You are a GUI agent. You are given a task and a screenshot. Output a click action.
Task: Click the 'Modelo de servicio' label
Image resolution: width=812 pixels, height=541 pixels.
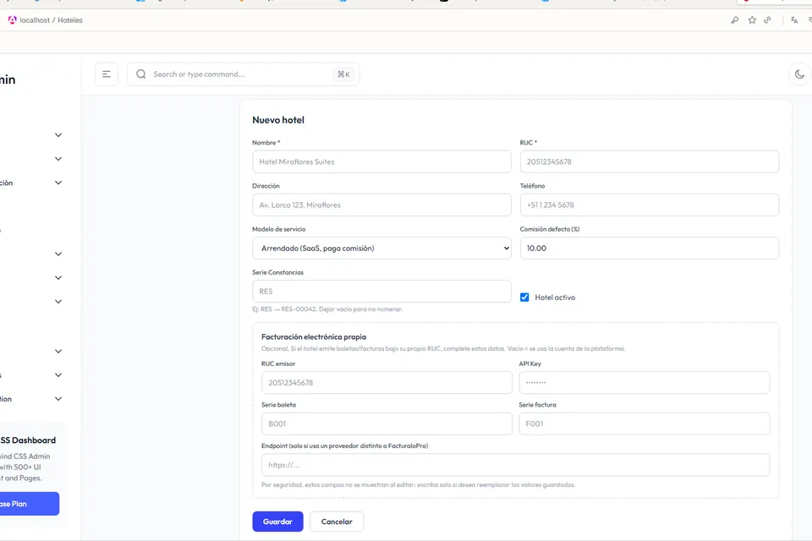click(x=279, y=229)
